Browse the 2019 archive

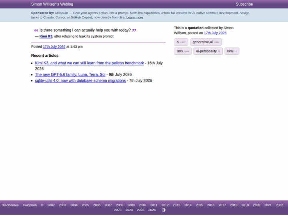[x=245, y=205]
